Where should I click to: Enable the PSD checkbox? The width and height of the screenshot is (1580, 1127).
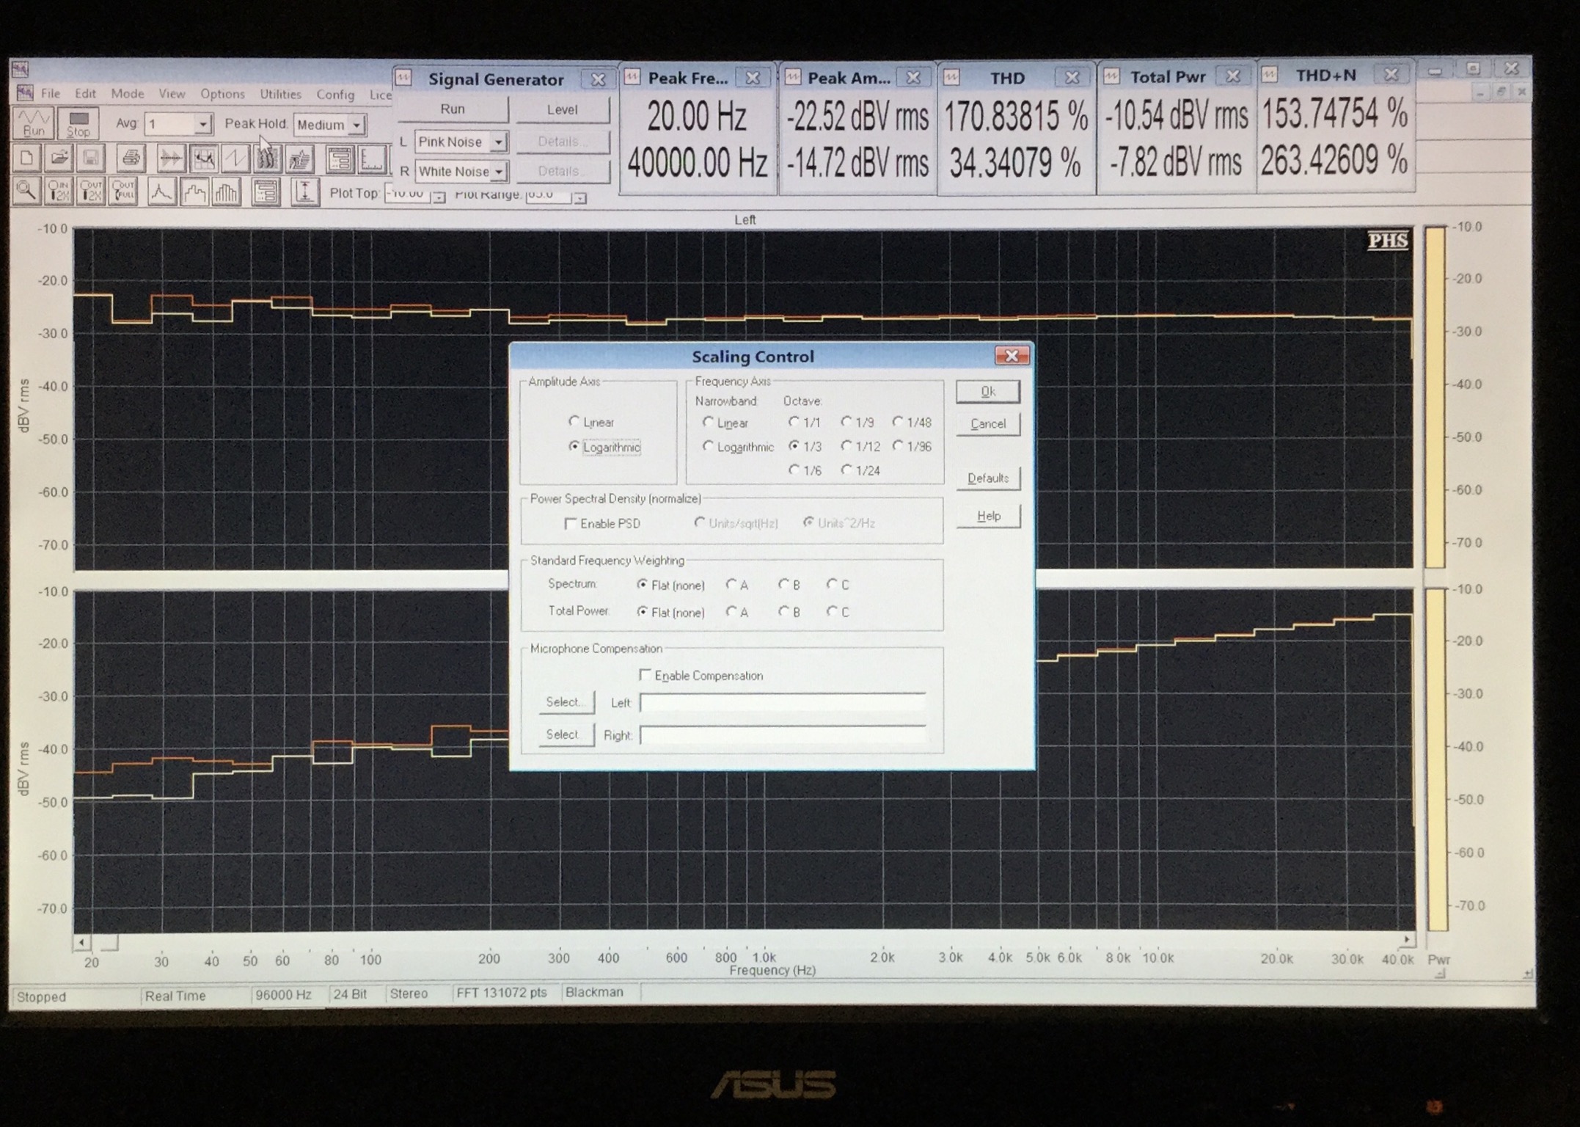coord(571,523)
